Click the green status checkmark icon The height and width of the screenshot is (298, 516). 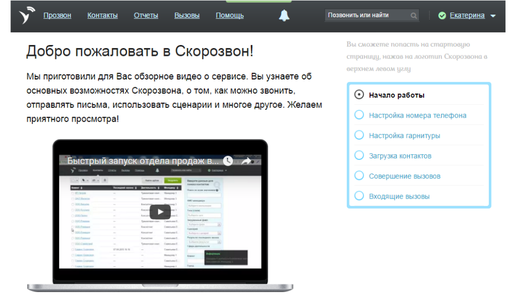442,16
